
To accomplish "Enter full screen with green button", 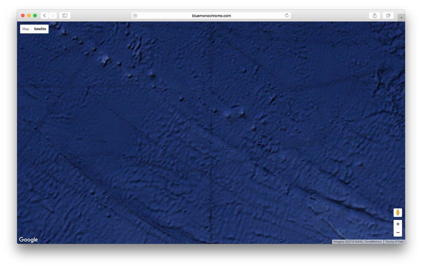I will [35, 15].
